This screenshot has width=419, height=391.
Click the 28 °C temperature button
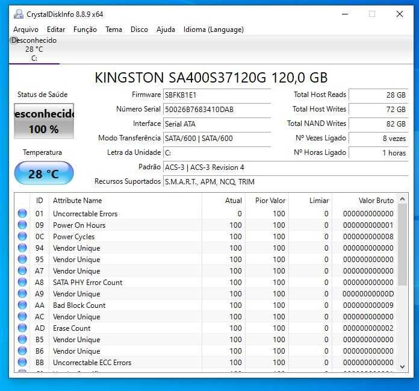pyautogui.click(x=44, y=174)
